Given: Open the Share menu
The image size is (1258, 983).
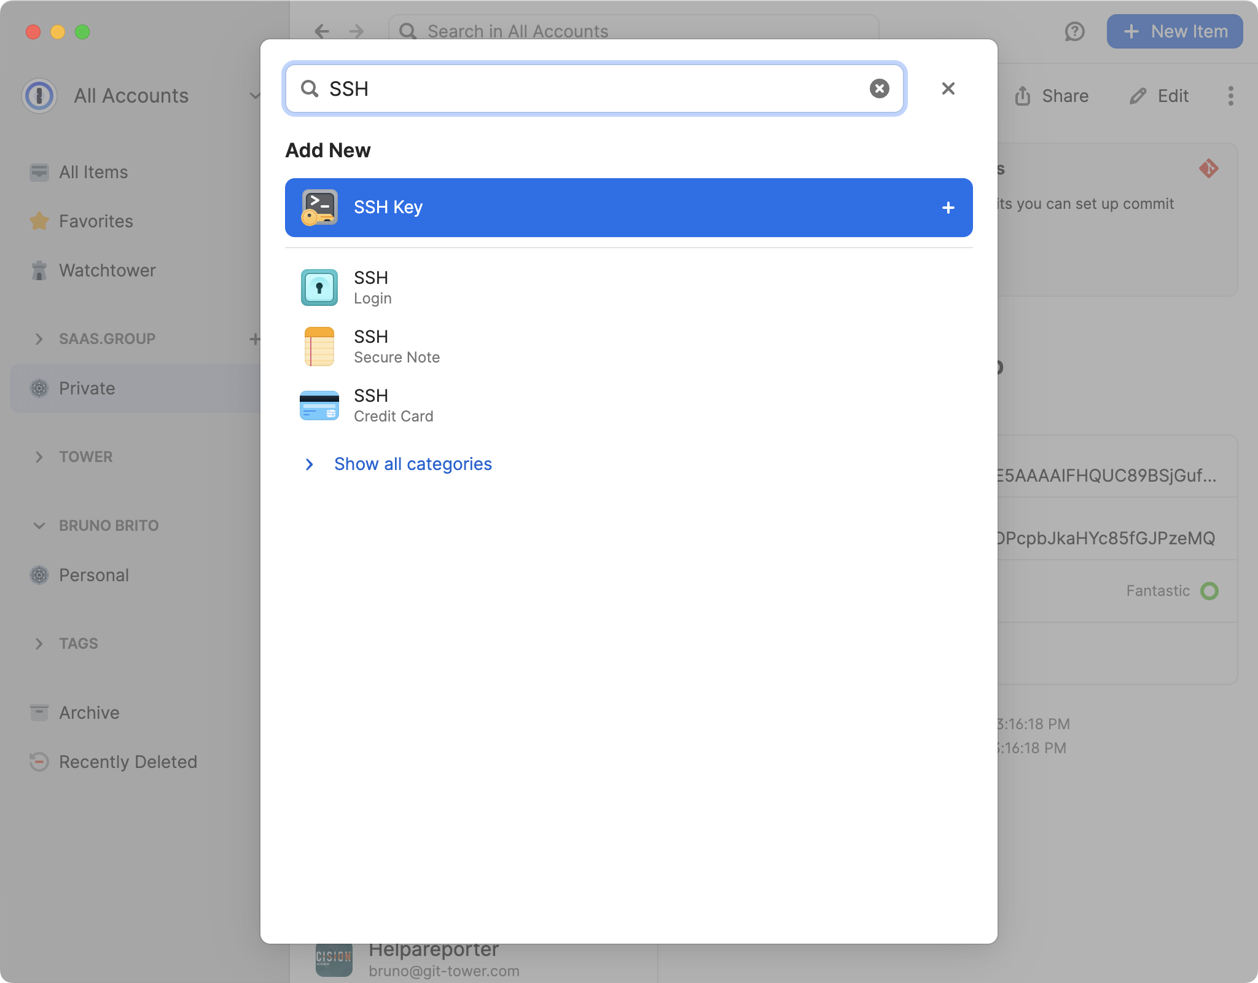Looking at the screenshot, I should [1053, 96].
